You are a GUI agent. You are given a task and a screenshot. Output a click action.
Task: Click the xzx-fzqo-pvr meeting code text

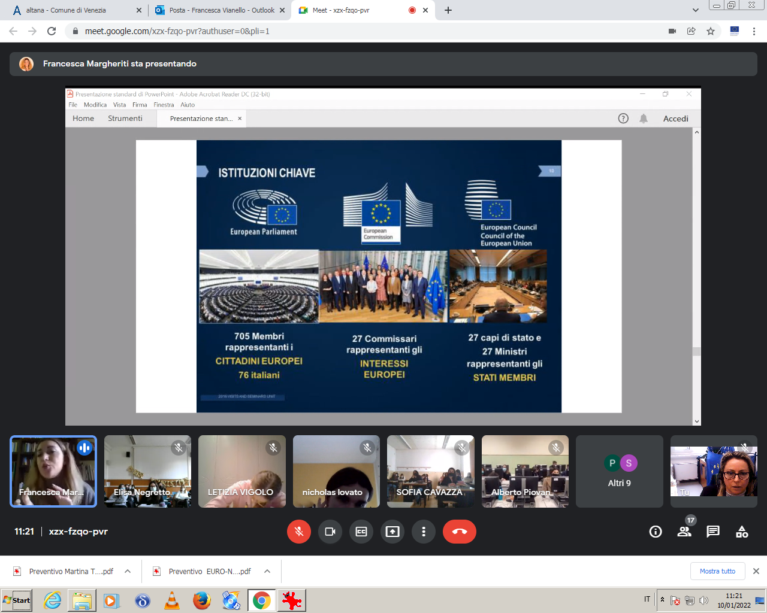pyautogui.click(x=78, y=532)
